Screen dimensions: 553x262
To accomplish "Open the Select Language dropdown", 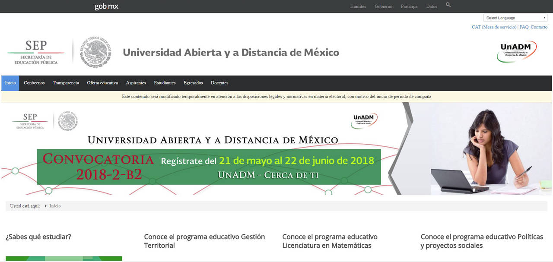I will pos(515,18).
